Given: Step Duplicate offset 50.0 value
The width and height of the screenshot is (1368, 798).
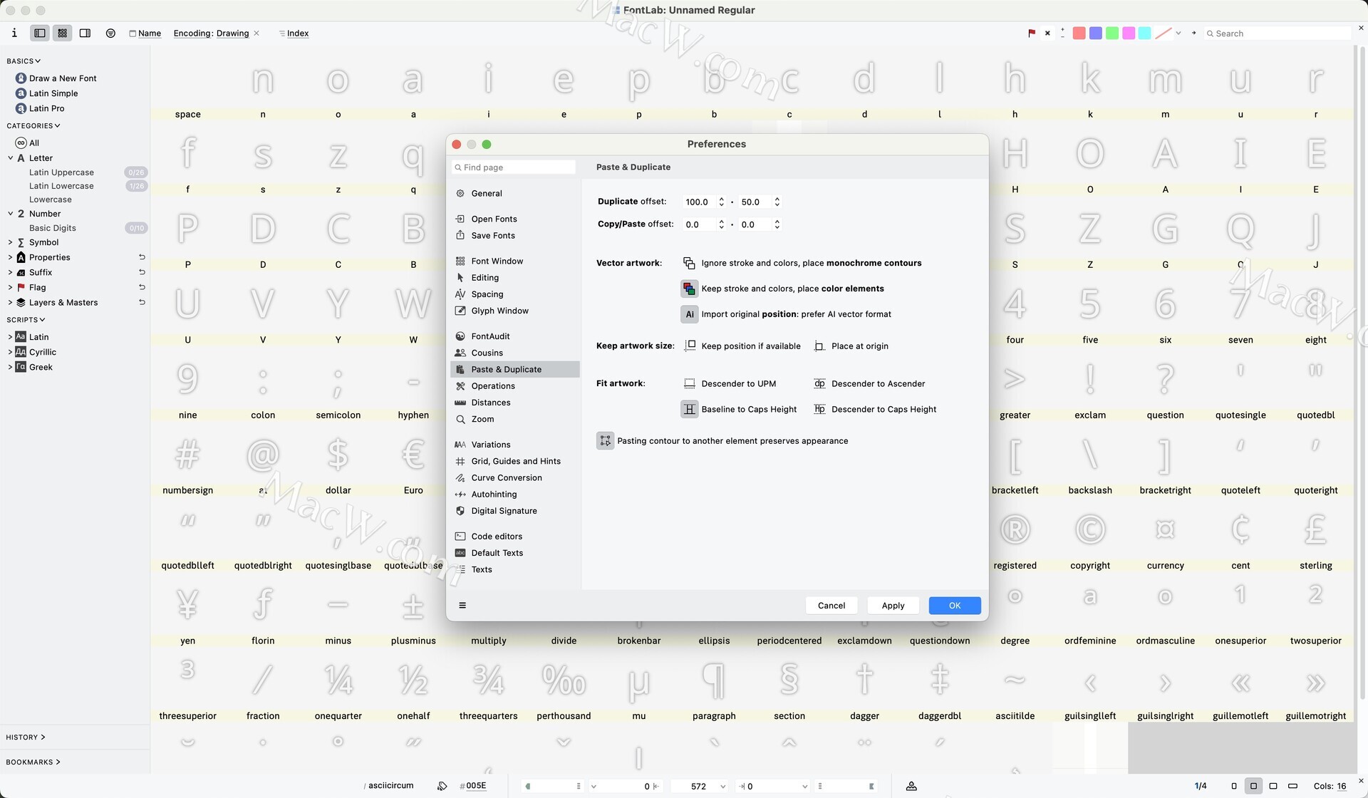Looking at the screenshot, I should [x=777, y=202].
